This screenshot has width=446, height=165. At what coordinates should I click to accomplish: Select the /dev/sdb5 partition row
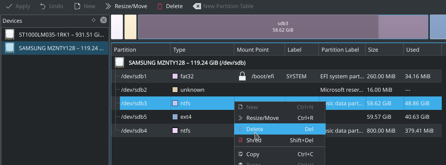pyautogui.click(x=277, y=117)
